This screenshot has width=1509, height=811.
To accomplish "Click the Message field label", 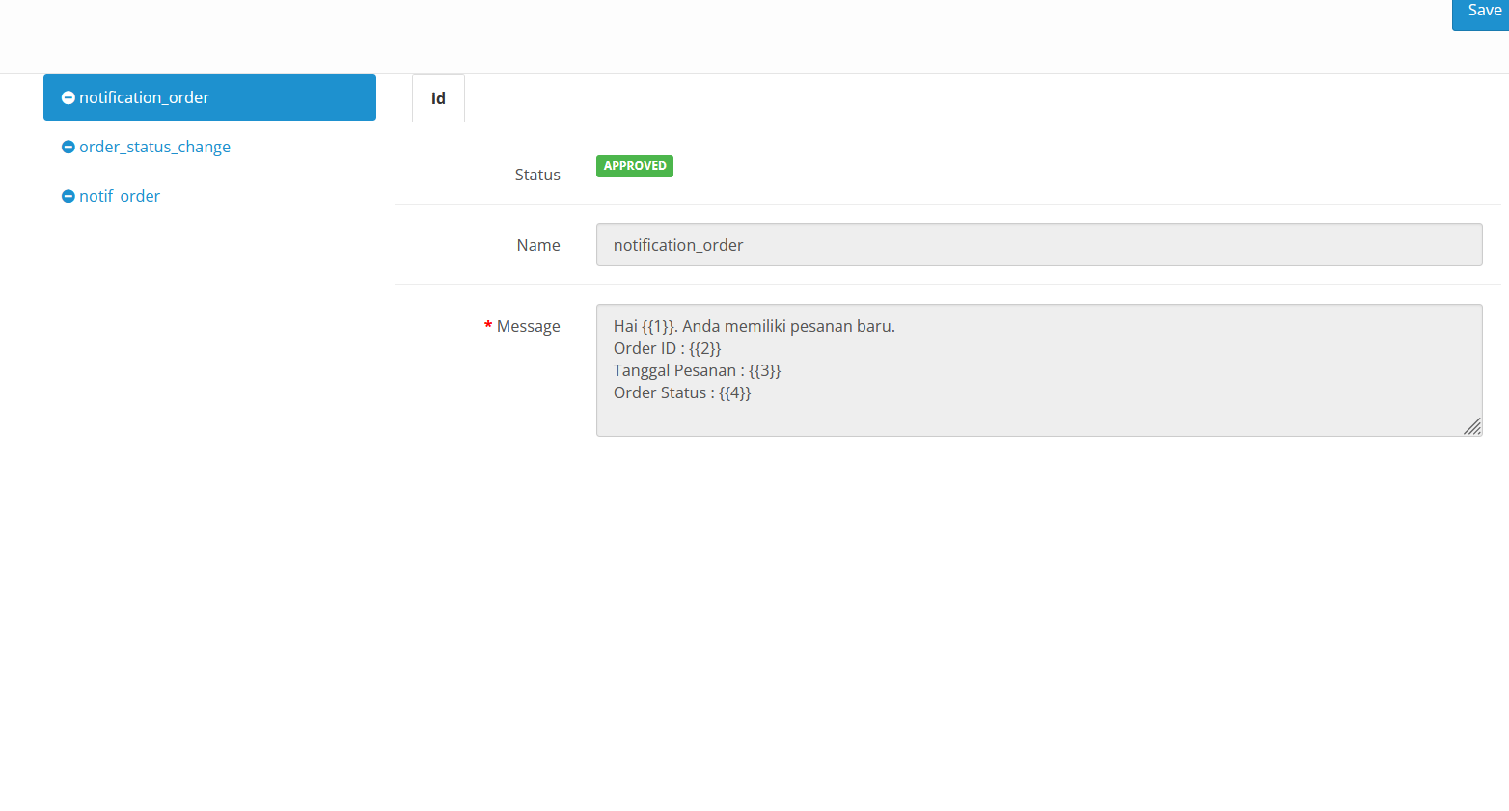I will [528, 326].
